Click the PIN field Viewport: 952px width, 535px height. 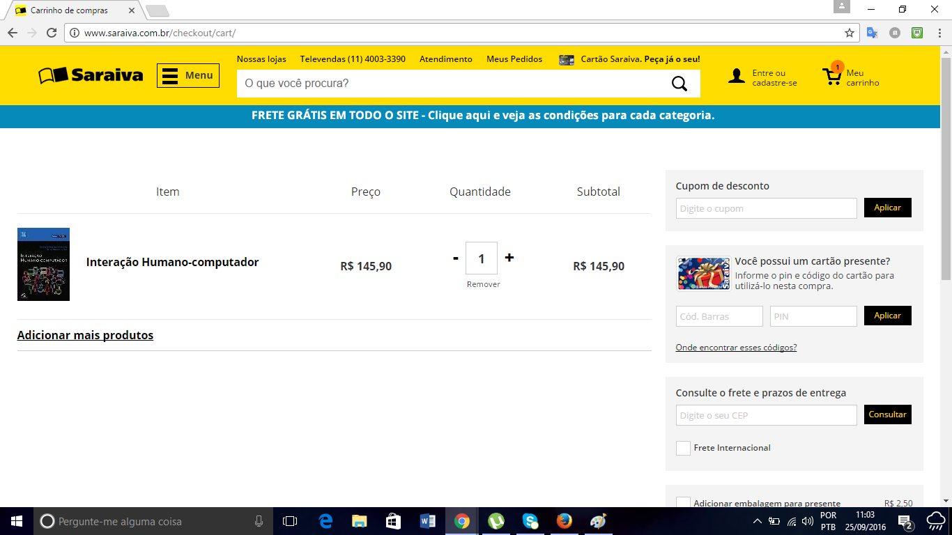coord(813,316)
